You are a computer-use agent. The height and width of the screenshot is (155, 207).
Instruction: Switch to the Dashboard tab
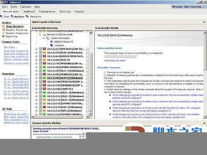pyautogui.click(x=29, y=12)
